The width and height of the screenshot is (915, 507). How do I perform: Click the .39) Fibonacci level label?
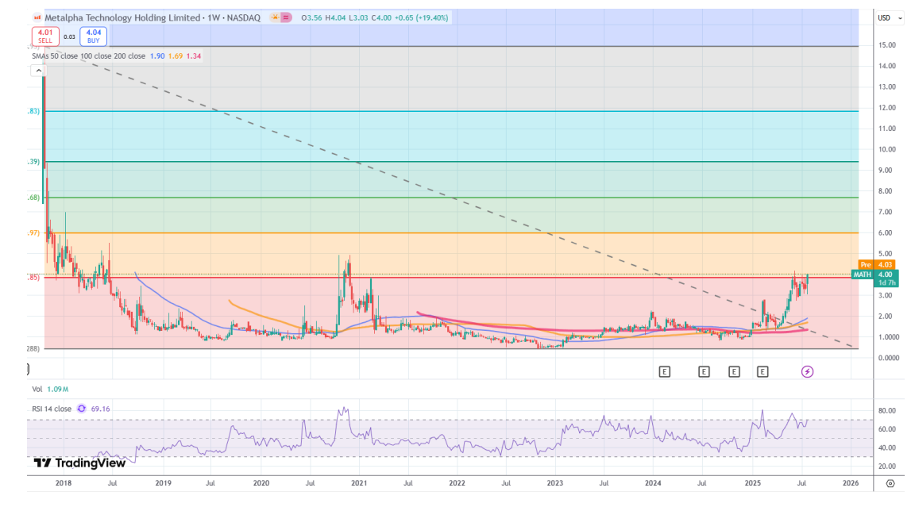coord(34,161)
